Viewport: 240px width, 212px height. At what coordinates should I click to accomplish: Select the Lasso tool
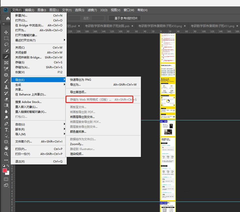[6, 45]
